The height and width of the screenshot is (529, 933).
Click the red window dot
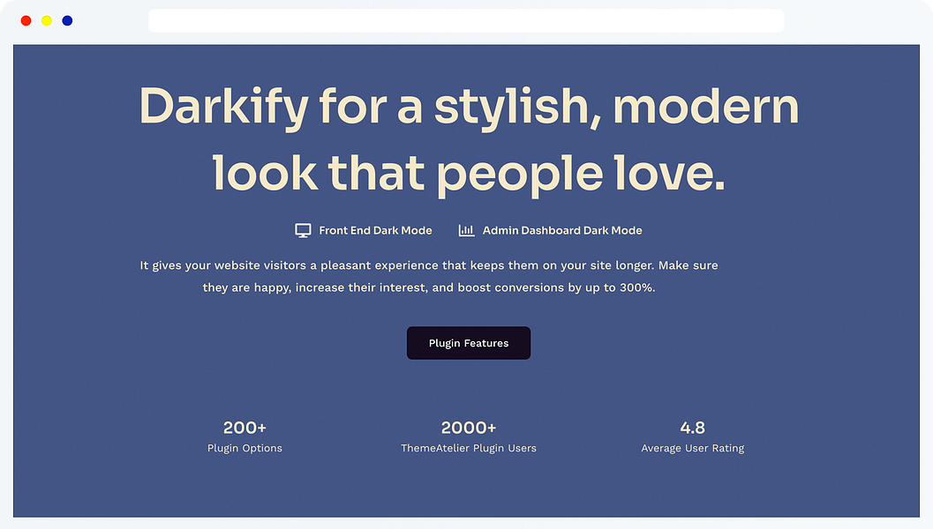tap(26, 20)
